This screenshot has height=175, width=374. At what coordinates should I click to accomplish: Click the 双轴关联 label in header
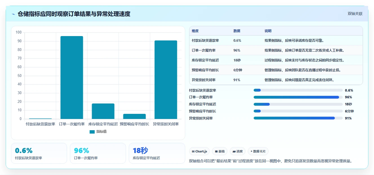(x=355, y=14)
